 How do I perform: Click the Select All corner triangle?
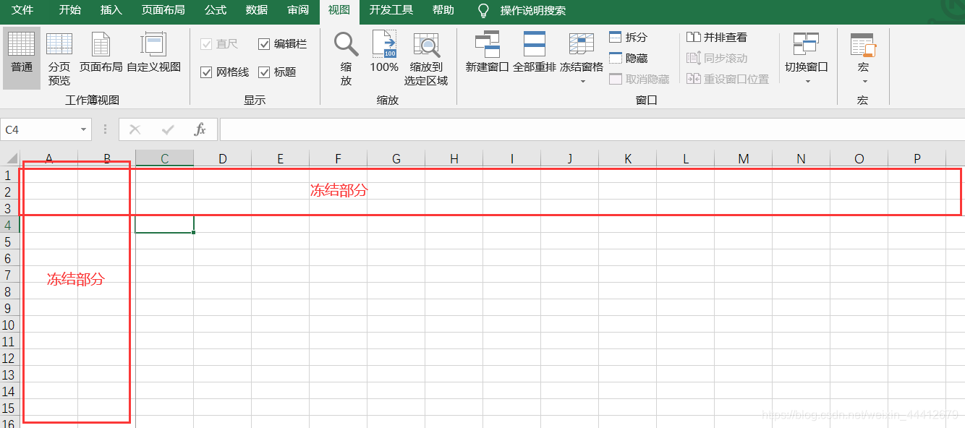(11, 158)
